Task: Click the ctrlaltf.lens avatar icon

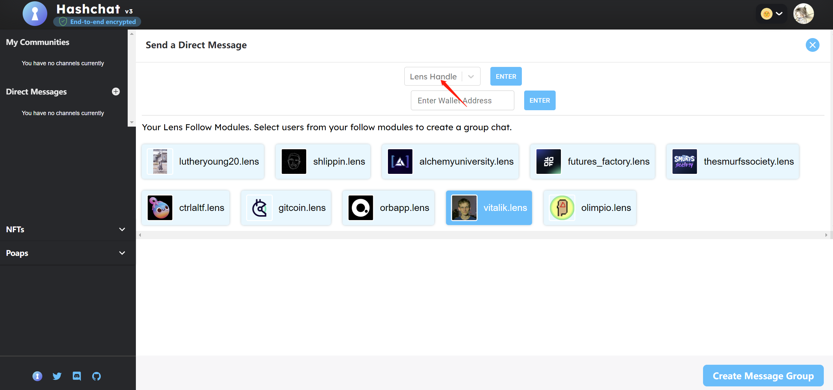Action: tap(160, 208)
